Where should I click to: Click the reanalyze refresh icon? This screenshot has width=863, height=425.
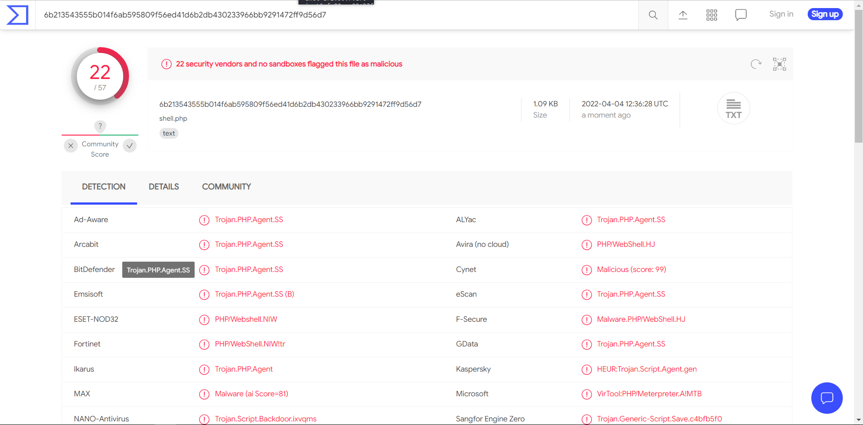point(756,64)
